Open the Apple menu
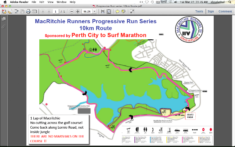 5,2
